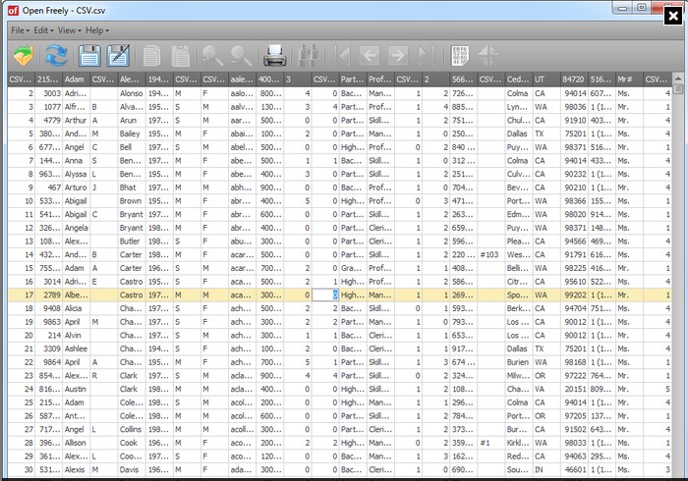Screen dimensions: 688x481
Task: Expand the Help menu dropdown
Action: click(97, 30)
